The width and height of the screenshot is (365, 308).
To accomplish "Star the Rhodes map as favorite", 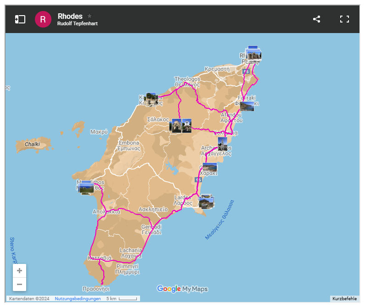I will (90, 16).
